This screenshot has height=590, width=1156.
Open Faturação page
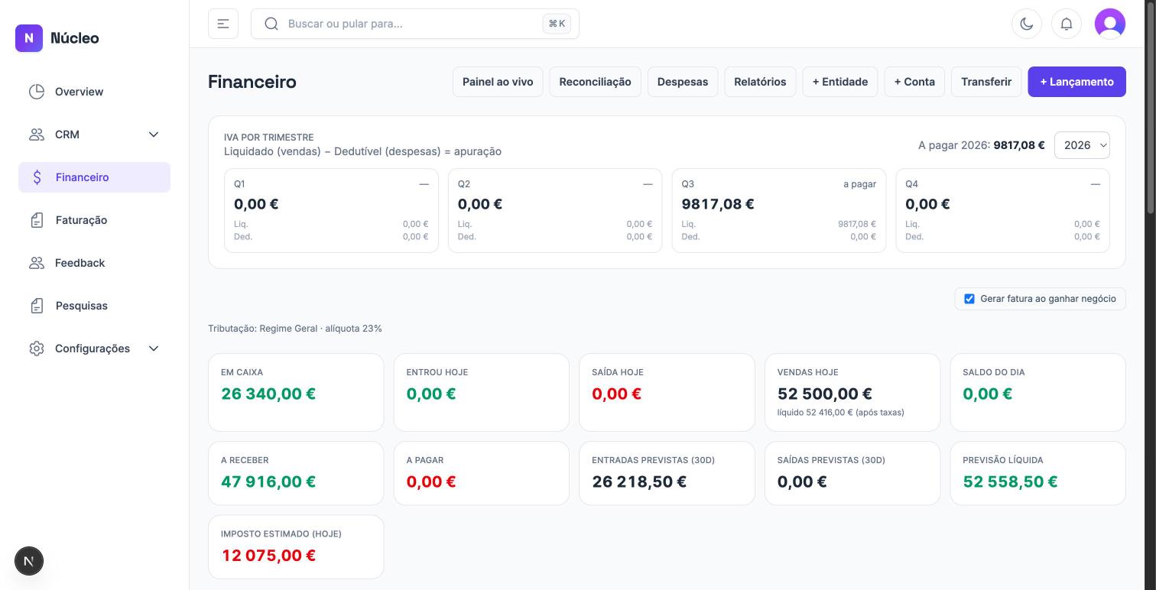click(x=94, y=220)
